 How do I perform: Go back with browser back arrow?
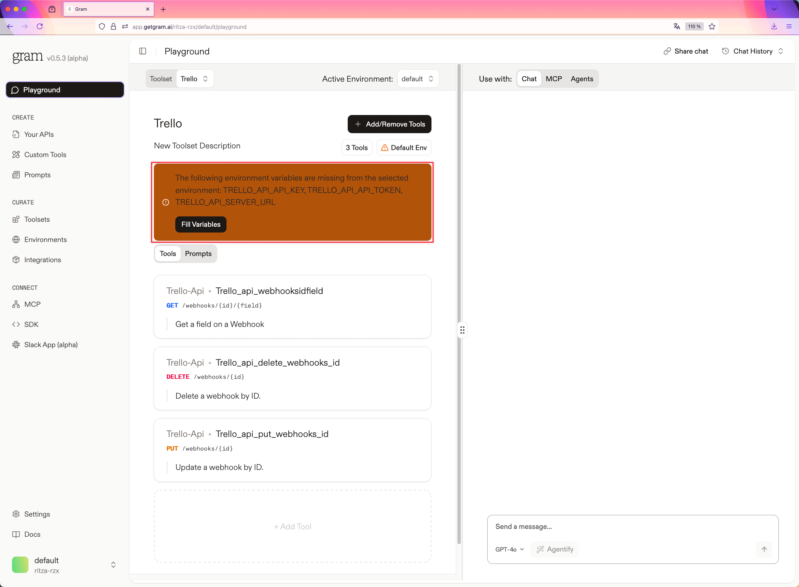pyautogui.click(x=10, y=26)
